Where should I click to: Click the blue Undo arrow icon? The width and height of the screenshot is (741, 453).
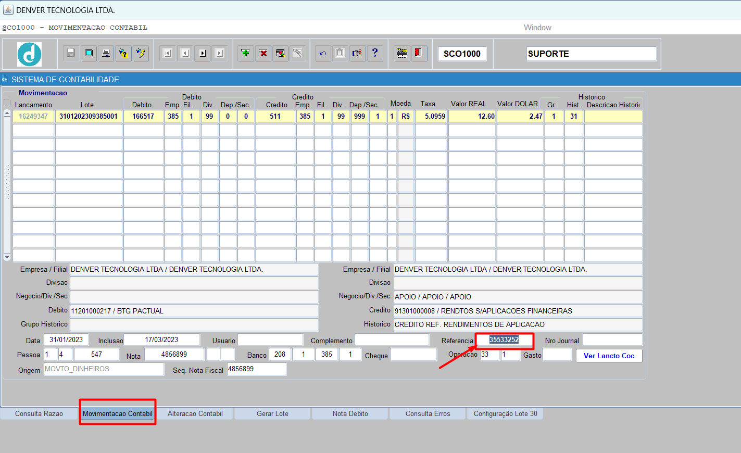(x=323, y=53)
